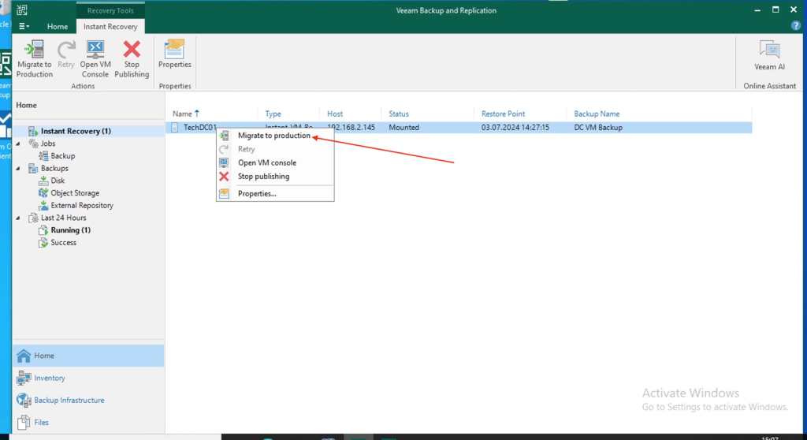This screenshot has height=440, width=807.
Task: Collapse the Jobs tree node
Action: pos(18,144)
